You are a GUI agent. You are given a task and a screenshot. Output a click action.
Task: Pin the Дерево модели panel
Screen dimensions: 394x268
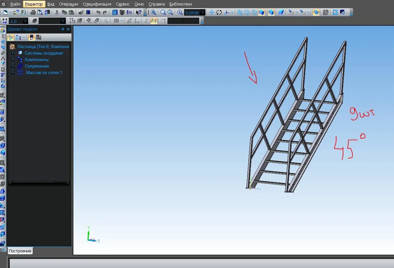point(63,29)
